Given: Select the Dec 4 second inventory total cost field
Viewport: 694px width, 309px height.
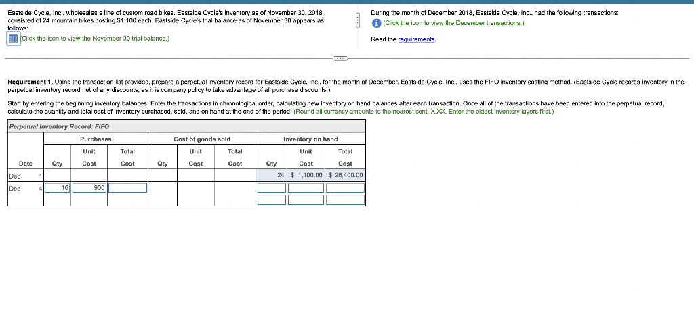Looking at the screenshot, I should (345, 200).
